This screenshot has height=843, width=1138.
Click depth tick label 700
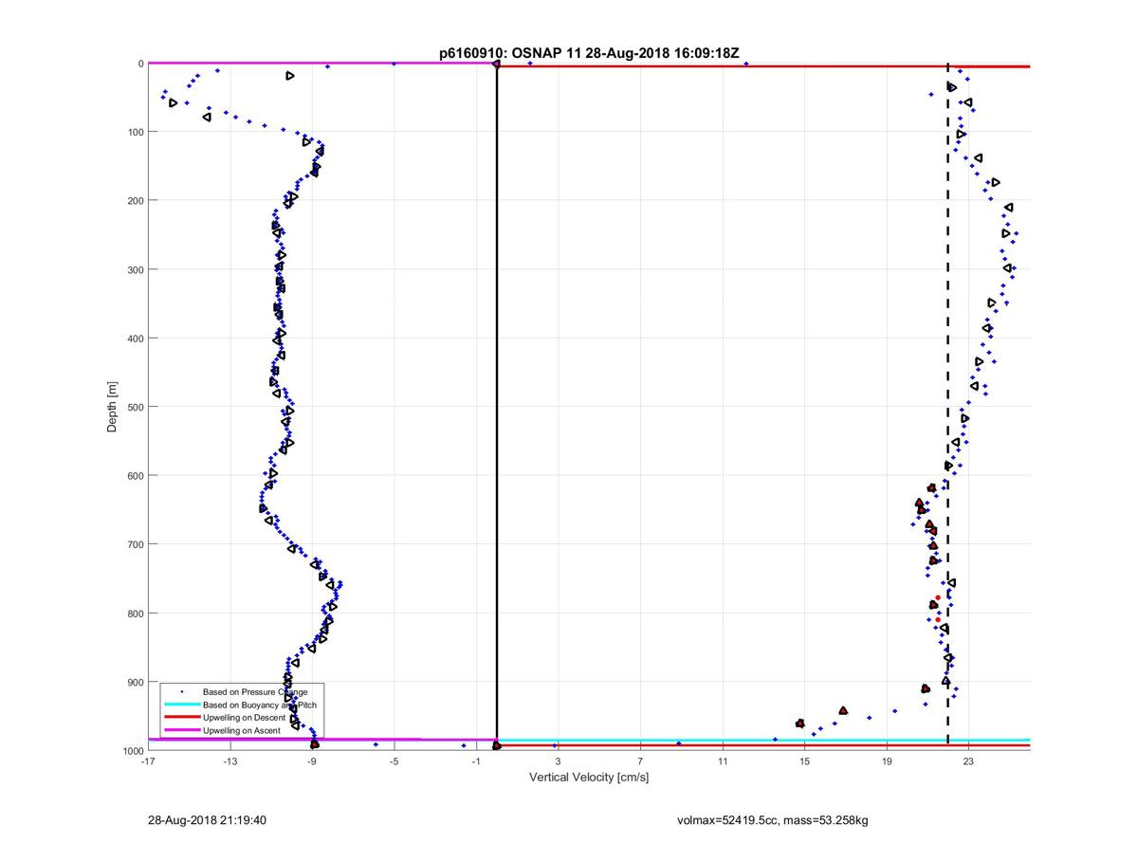135,544
